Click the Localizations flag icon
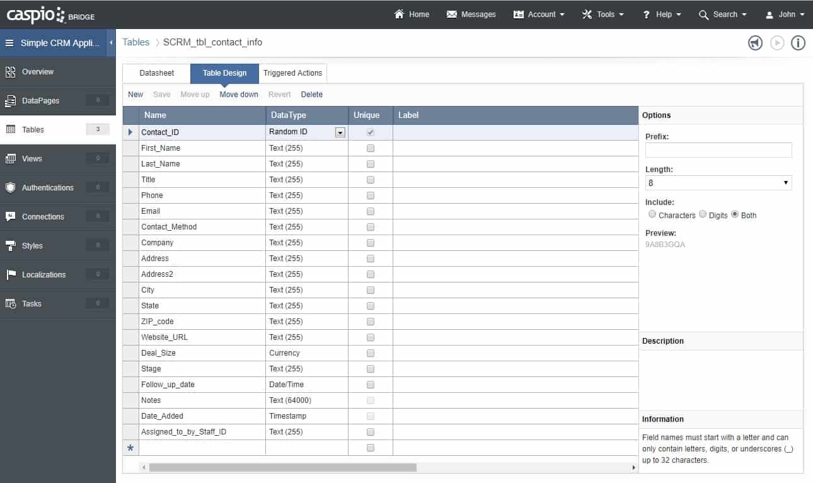The image size is (813, 483). (10, 275)
